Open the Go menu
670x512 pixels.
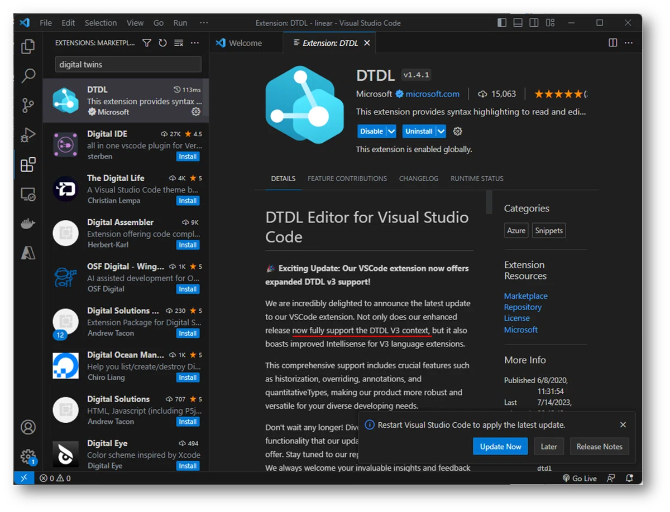coord(159,23)
